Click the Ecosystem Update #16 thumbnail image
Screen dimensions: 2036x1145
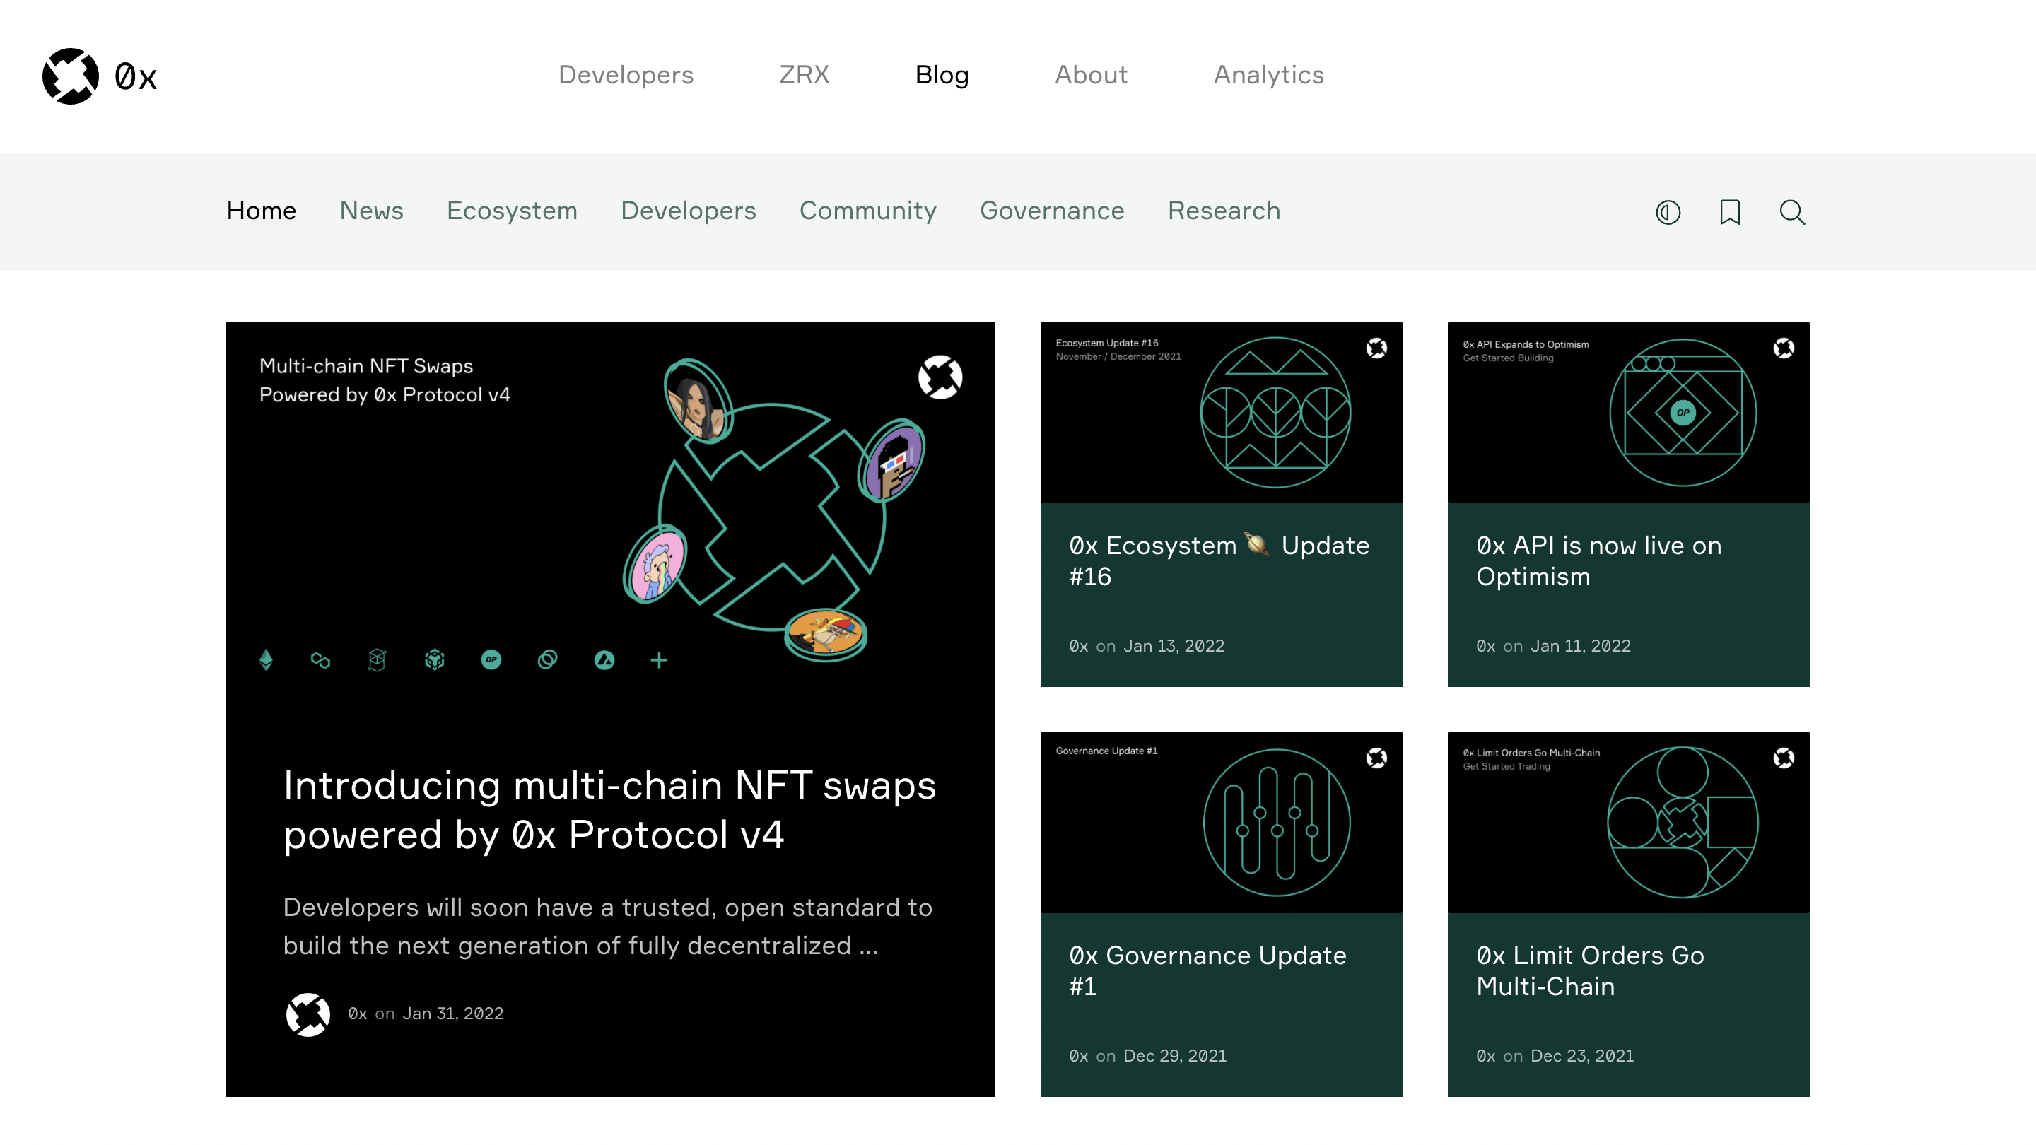tap(1220, 413)
